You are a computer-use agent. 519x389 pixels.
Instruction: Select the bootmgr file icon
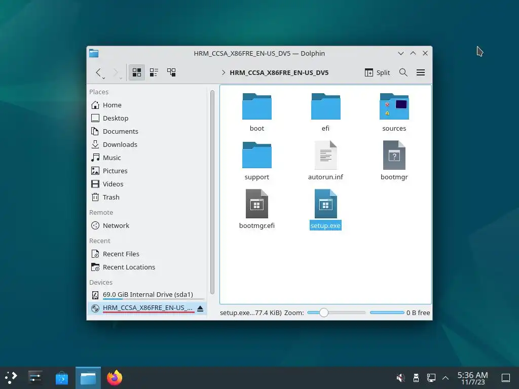tap(394, 155)
